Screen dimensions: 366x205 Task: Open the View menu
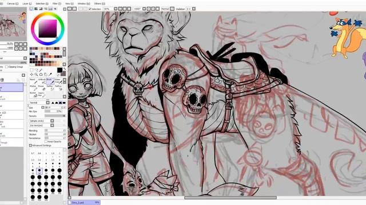(69, 4)
